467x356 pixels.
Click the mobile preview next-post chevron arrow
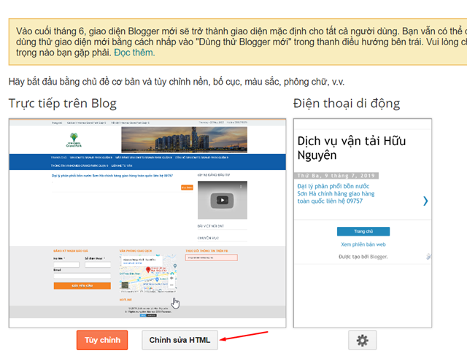pos(425,201)
